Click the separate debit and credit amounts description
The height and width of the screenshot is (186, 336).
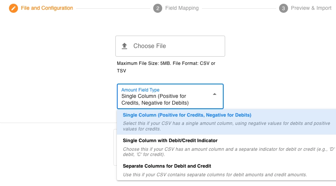click(215, 174)
